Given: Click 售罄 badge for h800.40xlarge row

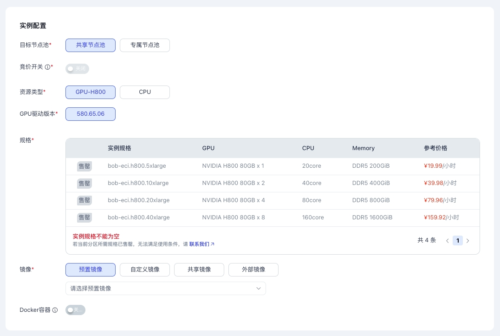Looking at the screenshot, I should 84,217.
